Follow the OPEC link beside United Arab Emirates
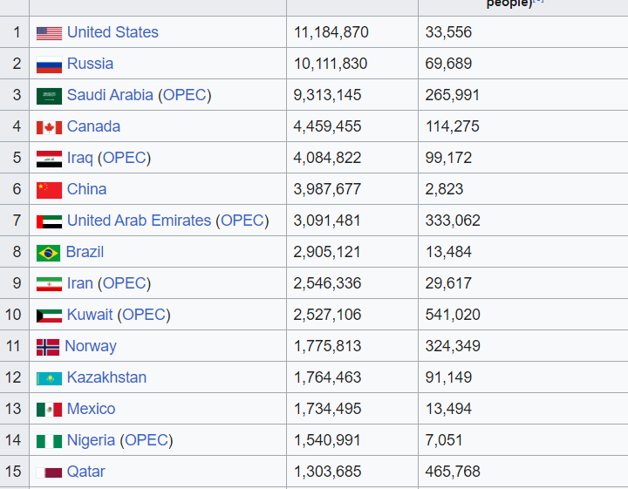The height and width of the screenshot is (489, 628). click(x=242, y=221)
